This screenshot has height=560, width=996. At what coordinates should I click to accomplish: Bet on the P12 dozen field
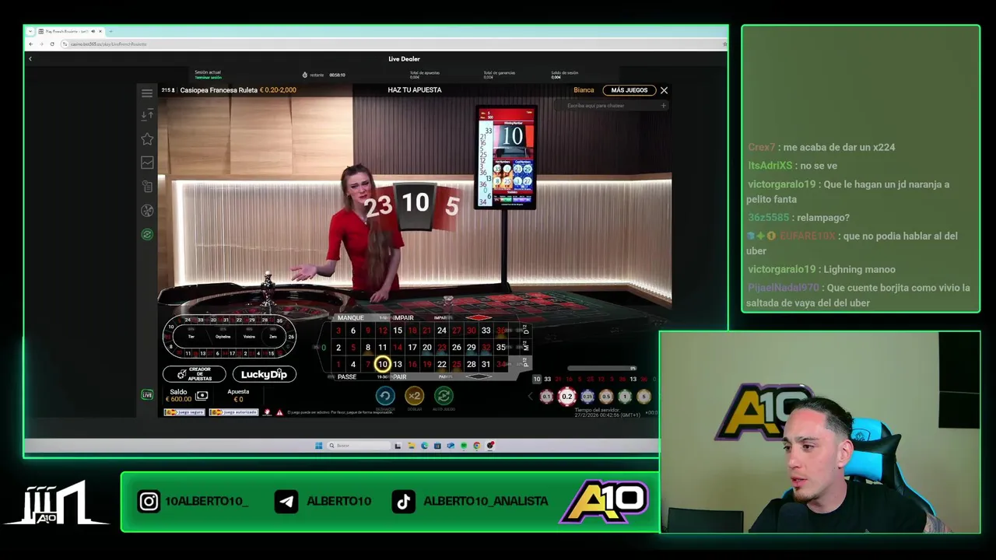pos(525,363)
